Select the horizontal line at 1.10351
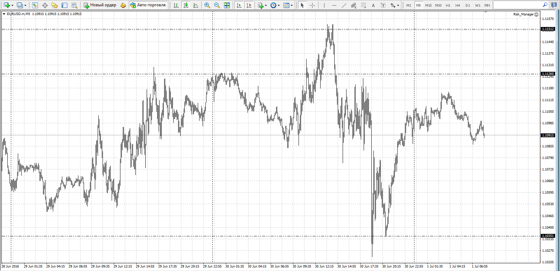 coord(271,236)
